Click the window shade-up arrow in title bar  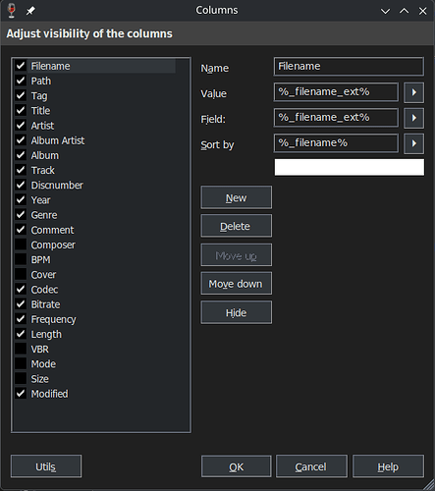tap(405, 11)
